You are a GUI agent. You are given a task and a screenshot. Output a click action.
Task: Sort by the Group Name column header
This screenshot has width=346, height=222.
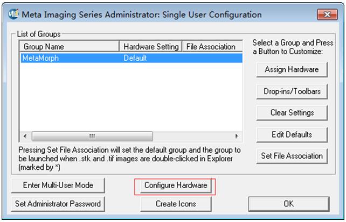tap(70, 47)
